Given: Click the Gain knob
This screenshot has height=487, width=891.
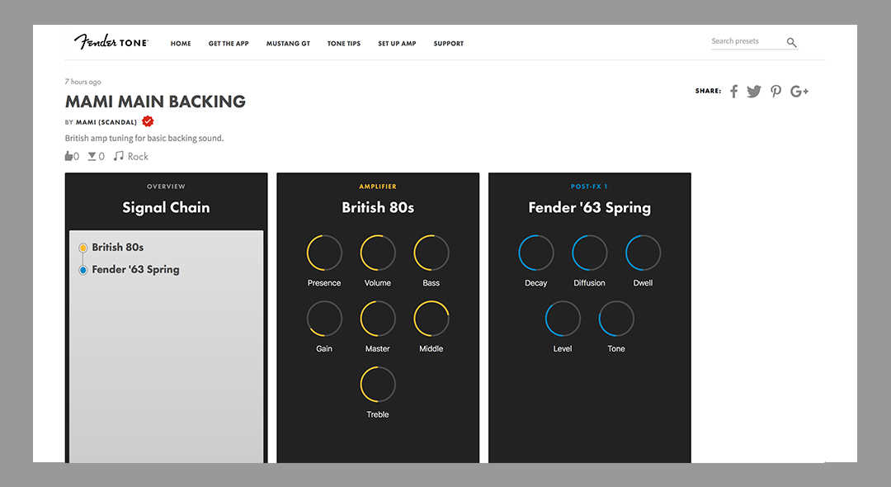Looking at the screenshot, I should click(324, 319).
